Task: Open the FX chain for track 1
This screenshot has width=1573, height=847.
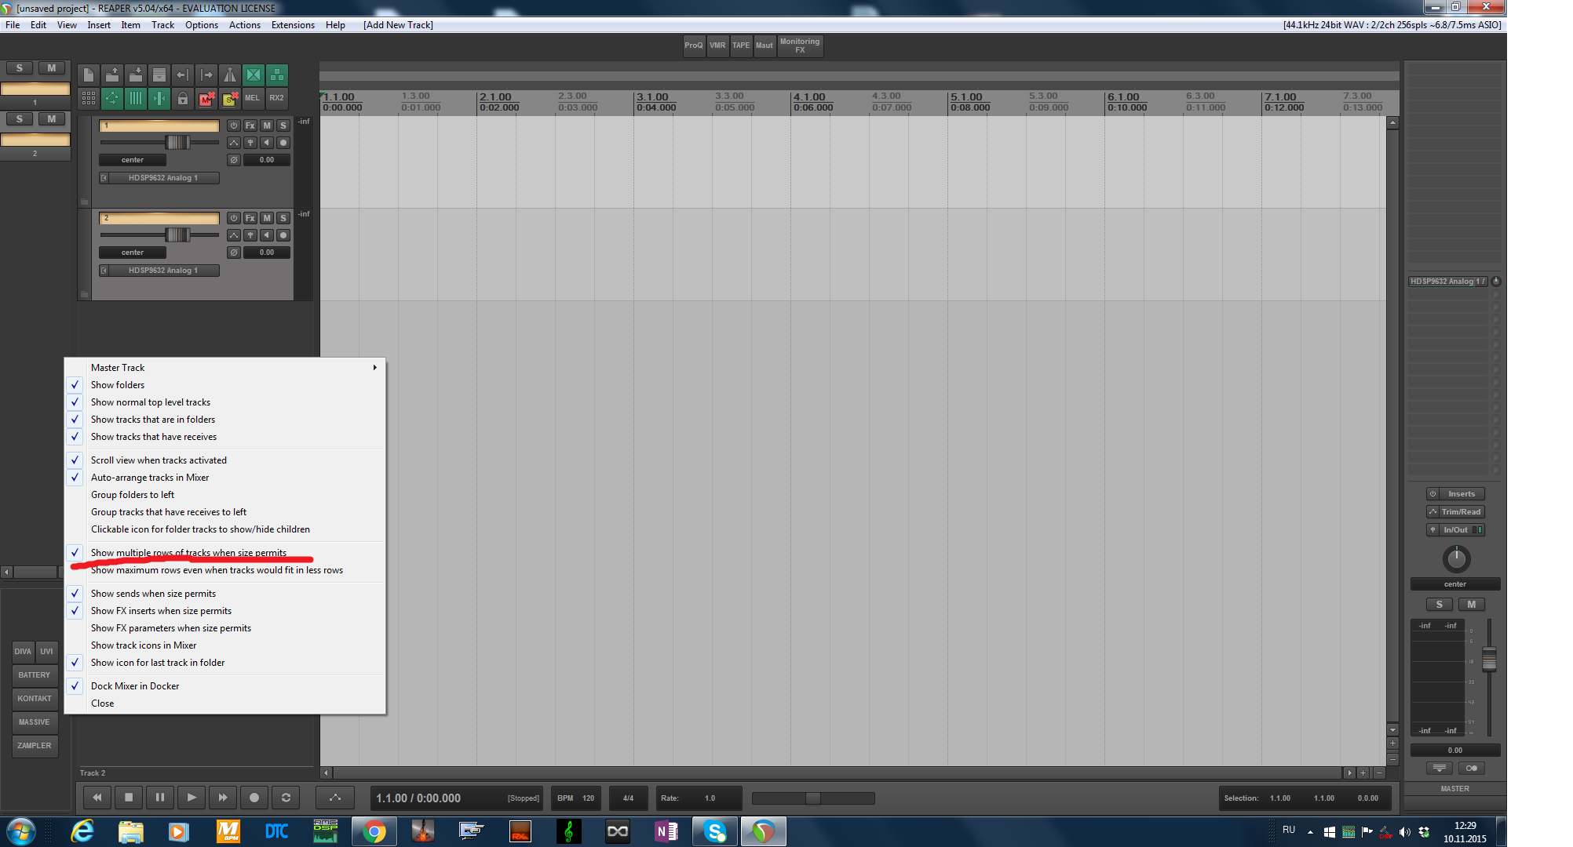Action: tap(250, 125)
